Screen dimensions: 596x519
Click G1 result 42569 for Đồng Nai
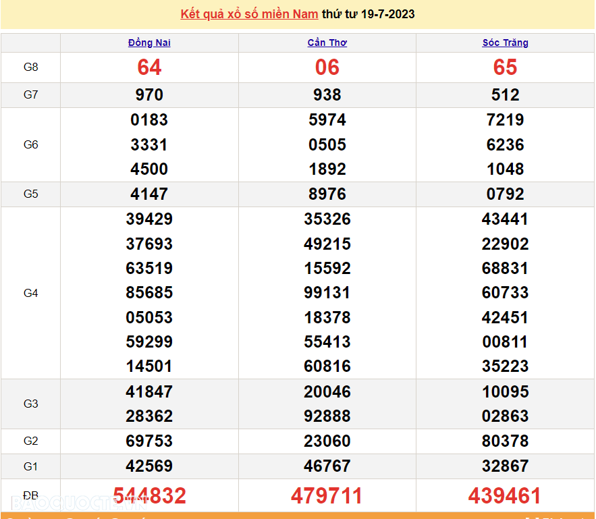coord(149,466)
